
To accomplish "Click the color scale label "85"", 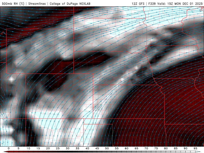I will coord(176,148).
